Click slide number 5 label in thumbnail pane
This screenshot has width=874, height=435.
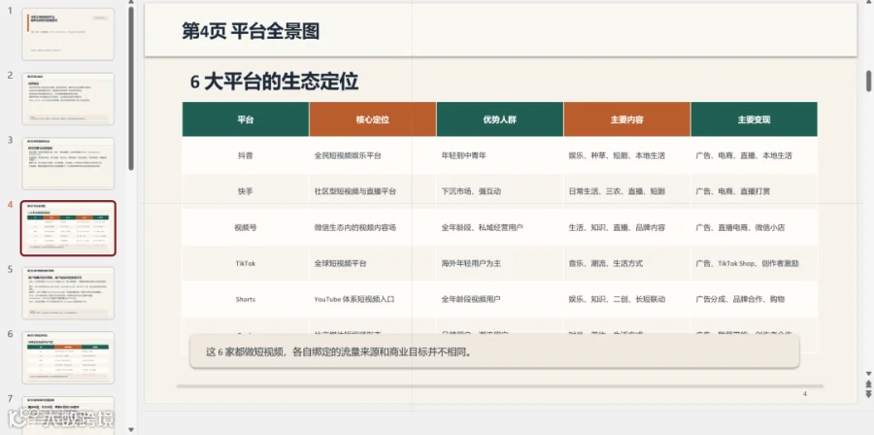click(10, 270)
